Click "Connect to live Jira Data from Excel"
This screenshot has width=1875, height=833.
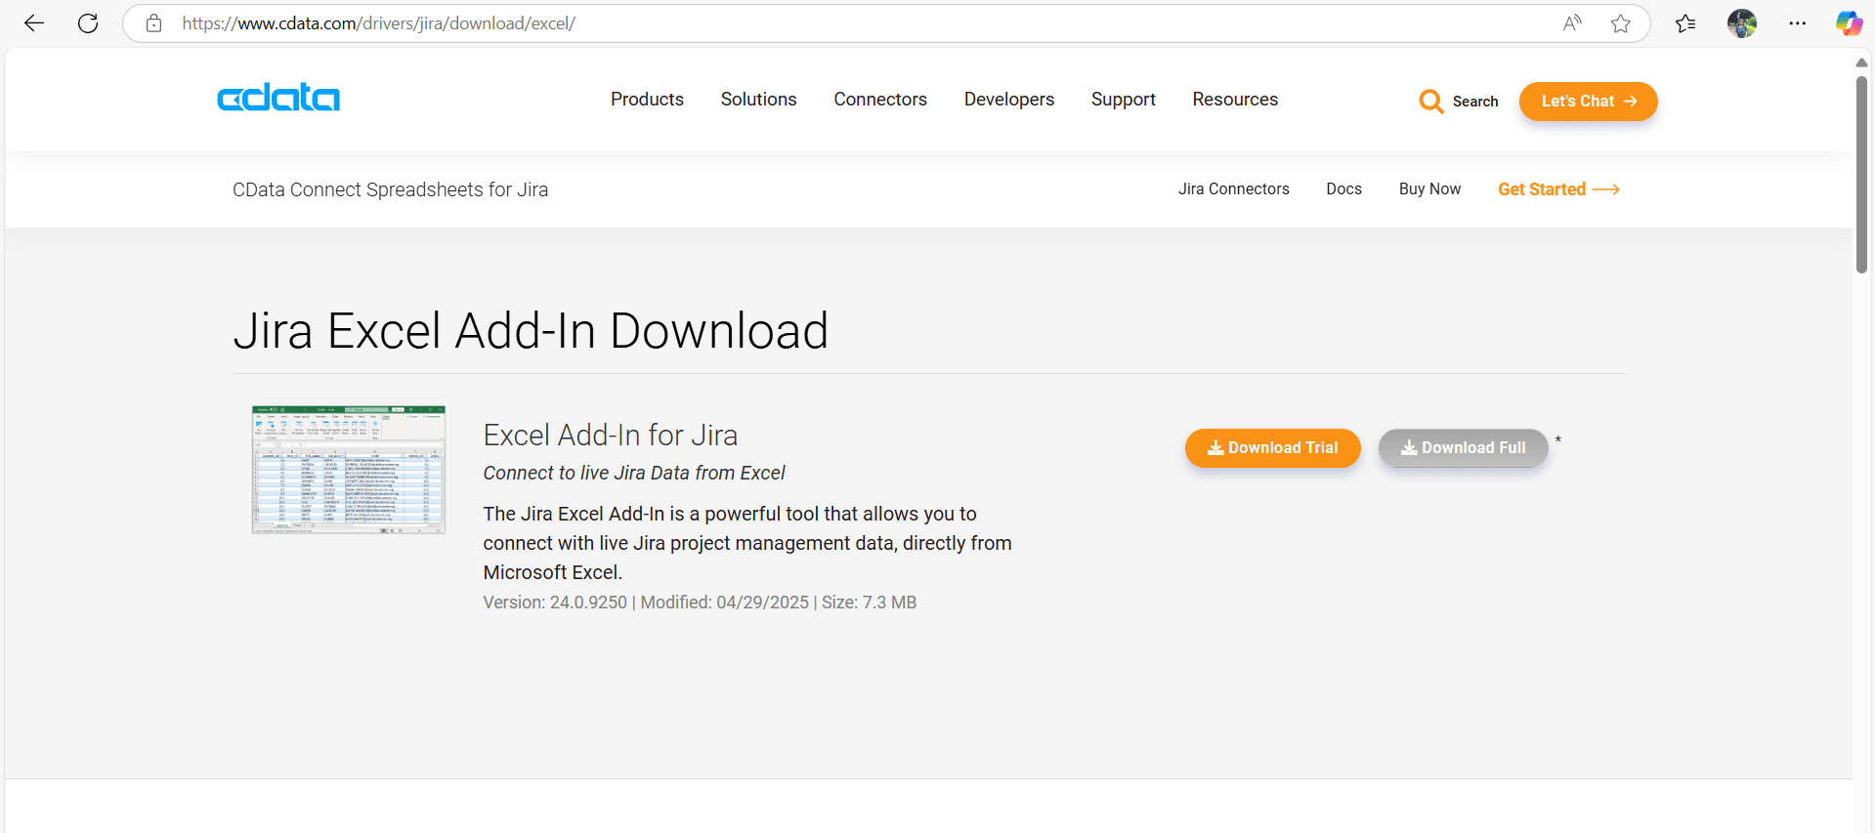(x=634, y=473)
